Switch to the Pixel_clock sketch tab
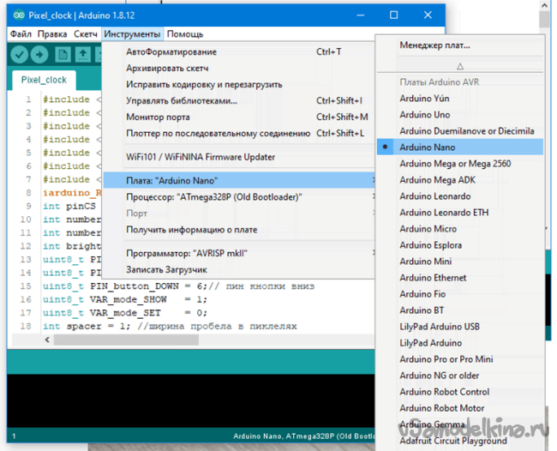The height and width of the screenshot is (451, 557). pyautogui.click(x=44, y=80)
